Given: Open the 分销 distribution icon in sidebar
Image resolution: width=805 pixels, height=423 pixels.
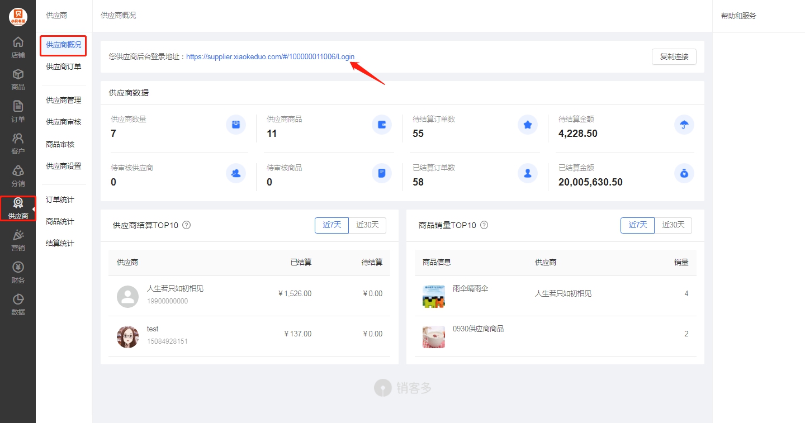Looking at the screenshot, I should click(18, 170).
